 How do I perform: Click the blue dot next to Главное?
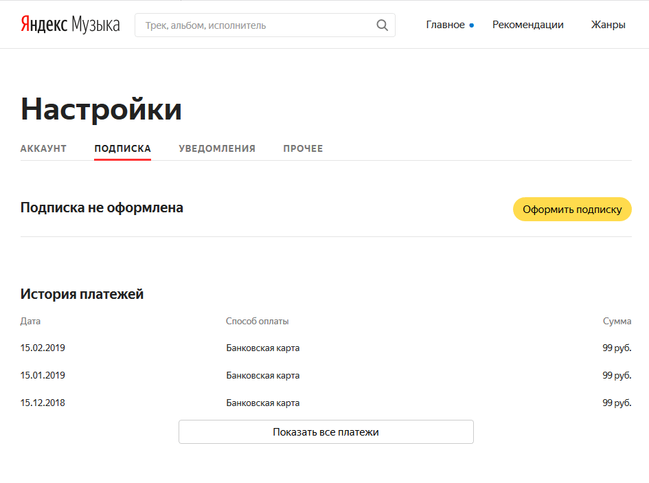[x=472, y=25]
